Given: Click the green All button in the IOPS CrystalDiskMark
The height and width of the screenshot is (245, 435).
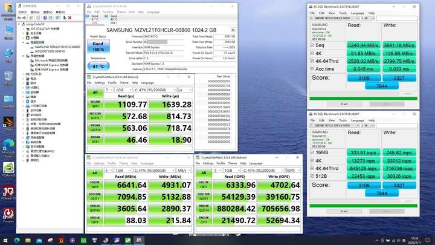Looking at the screenshot, I should pyautogui.click(x=204, y=173).
